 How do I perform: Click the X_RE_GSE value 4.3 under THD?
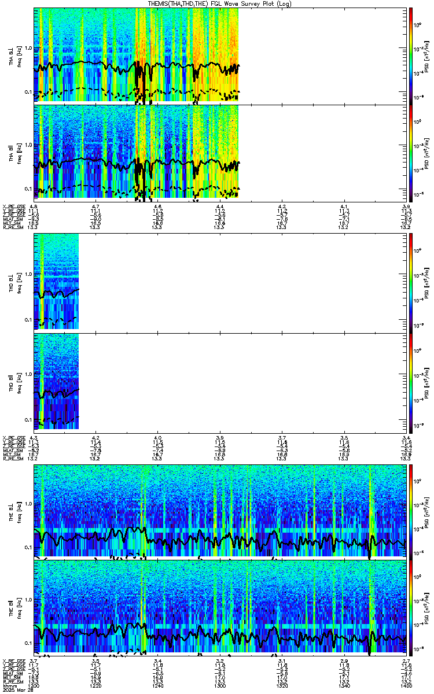(34, 438)
